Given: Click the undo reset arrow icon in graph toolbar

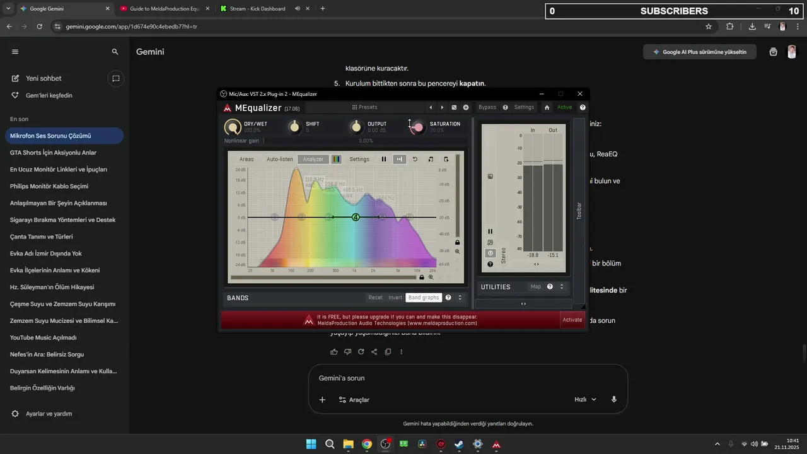Looking at the screenshot, I should [415, 159].
